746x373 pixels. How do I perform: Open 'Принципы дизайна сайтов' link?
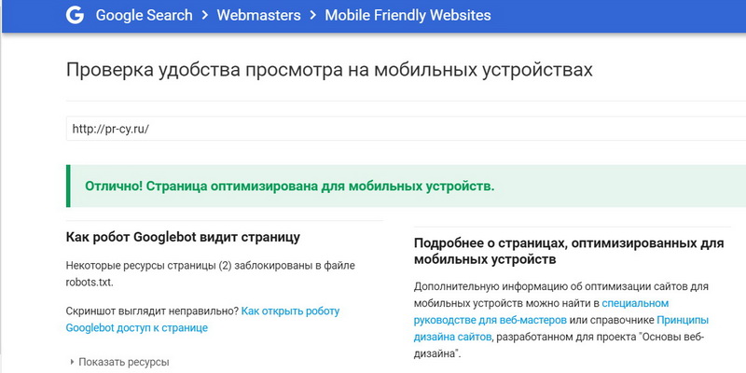[561, 329]
